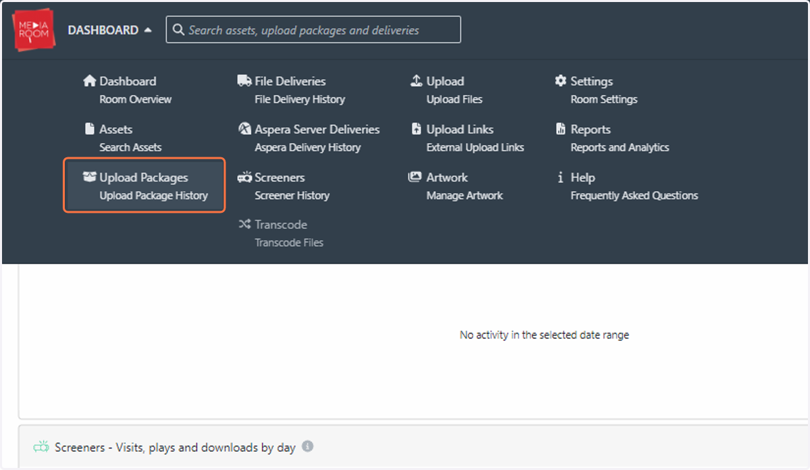
Task: Click the Screeners projector icon in menu
Action: pos(244,178)
